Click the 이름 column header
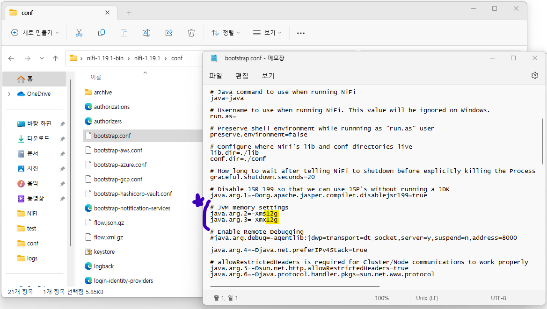Screen dimensions: 547x309 pos(95,77)
